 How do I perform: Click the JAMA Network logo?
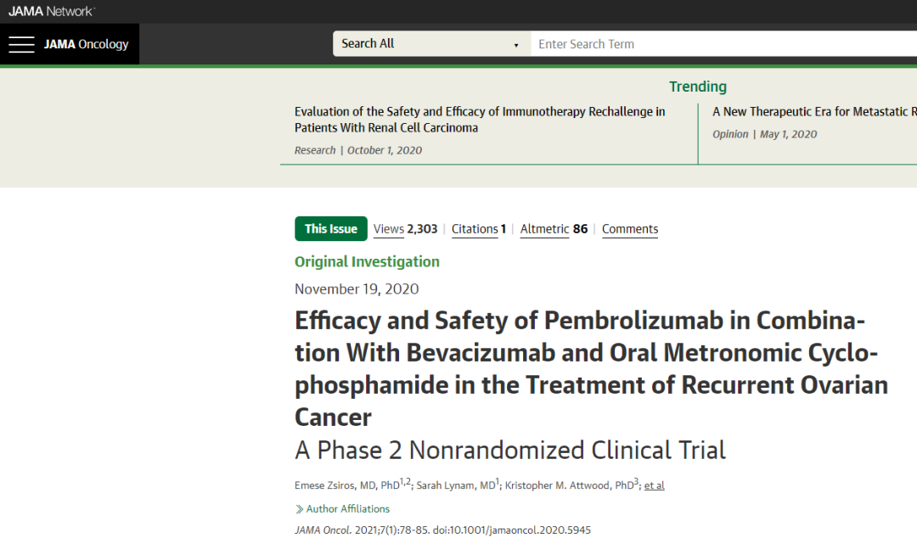[52, 11]
